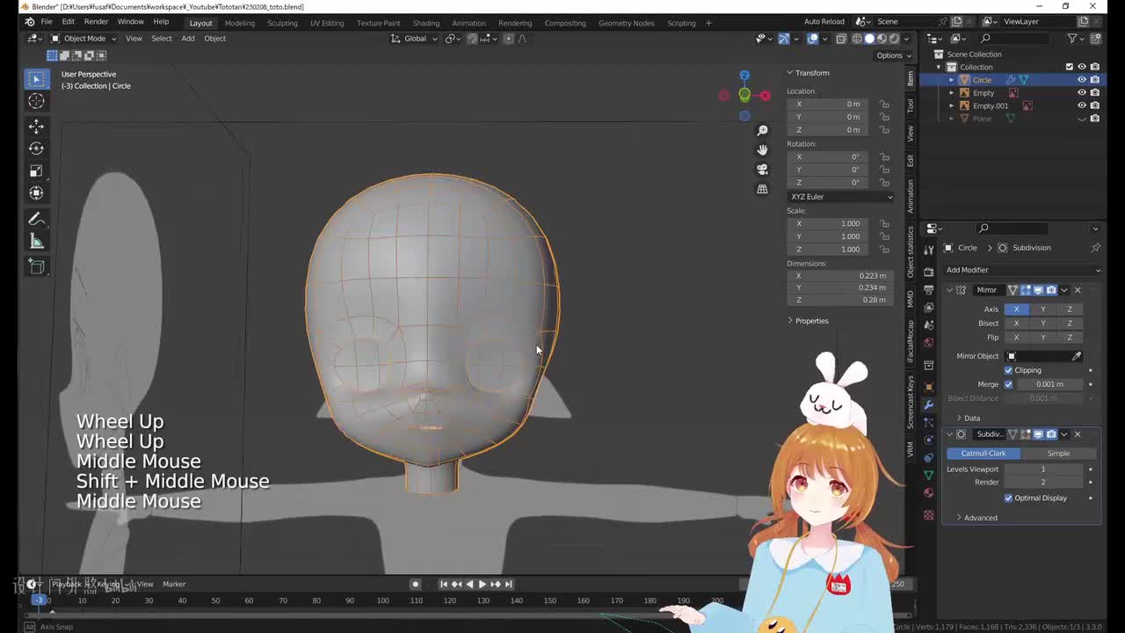The width and height of the screenshot is (1125, 633).
Task: Switch to orthographic grid view icon
Action: click(x=762, y=189)
